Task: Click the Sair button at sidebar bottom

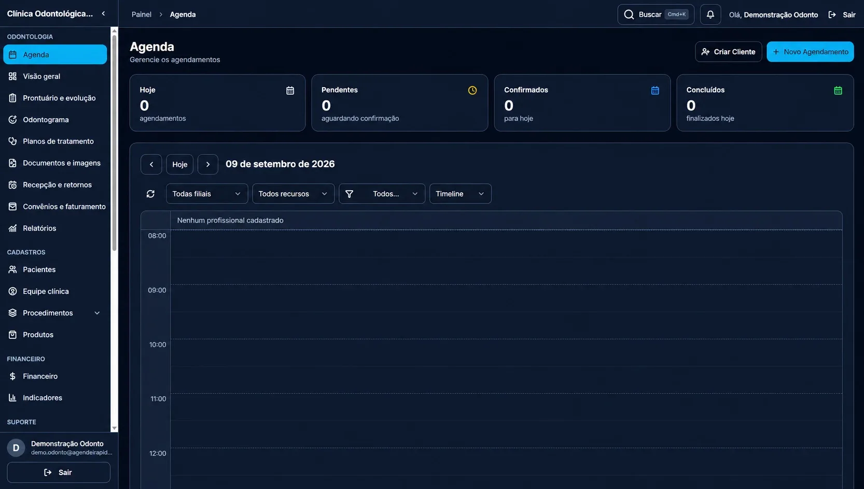Action: (x=59, y=472)
